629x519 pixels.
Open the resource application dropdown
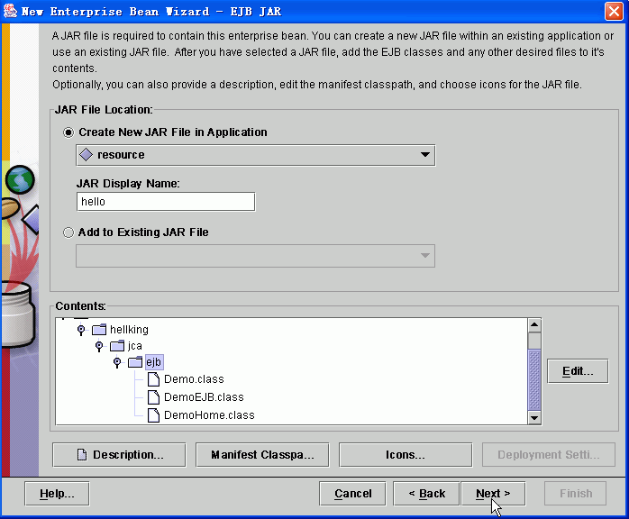pyautogui.click(x=256, y=155)
